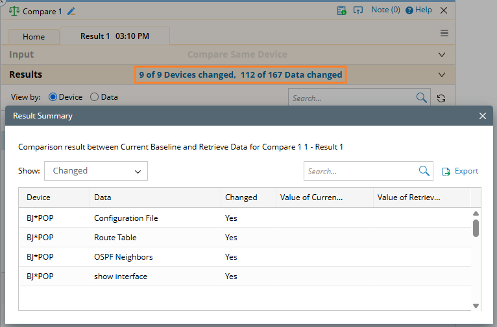The height and width of the screenshot is (327, 497).
Task: Click the Result Summary table scrollbar thumb
Action: point(476,228)
